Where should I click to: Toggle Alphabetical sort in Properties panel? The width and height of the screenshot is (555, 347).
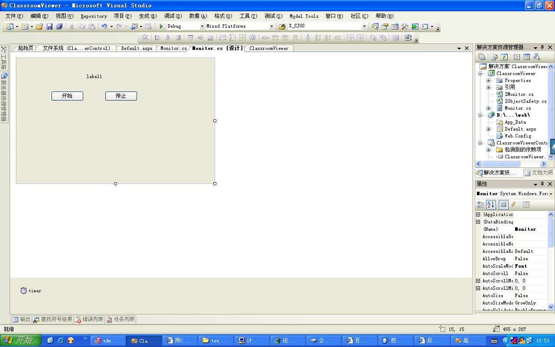(491, 205)
